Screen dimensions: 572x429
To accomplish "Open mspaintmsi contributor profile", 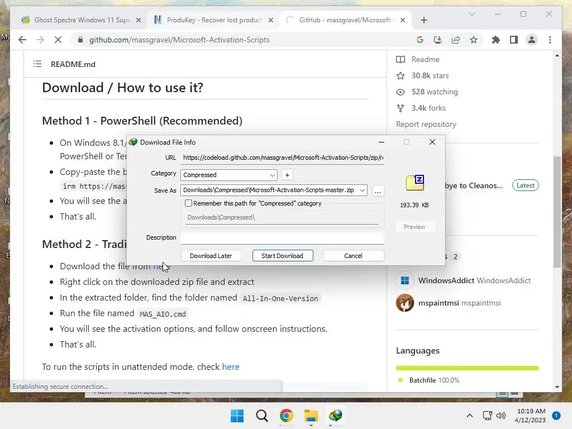I will click(459, 303).
